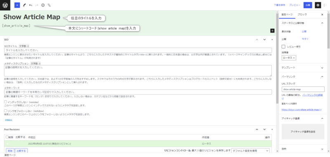Click アイキャッチ画像を設定 placeholder
This screenshot has width=330, height=157.
click(x=303, y=132)
